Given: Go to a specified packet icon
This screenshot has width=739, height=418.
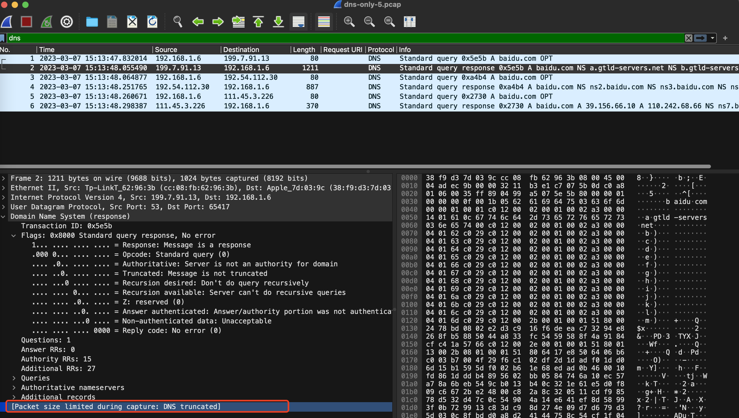Looking at the screenshot, I should pyautogui.click(x=238, y=21).
